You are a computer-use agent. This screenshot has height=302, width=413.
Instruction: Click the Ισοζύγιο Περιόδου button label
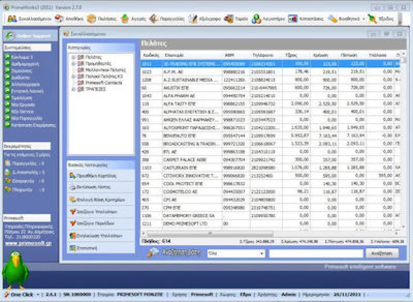(96, 223)
